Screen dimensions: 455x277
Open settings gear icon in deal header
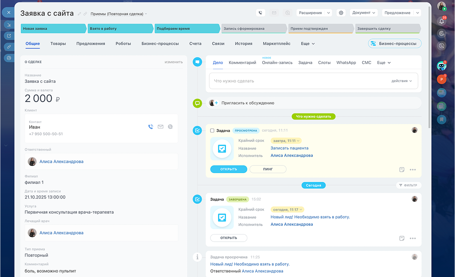pos(341,13)
